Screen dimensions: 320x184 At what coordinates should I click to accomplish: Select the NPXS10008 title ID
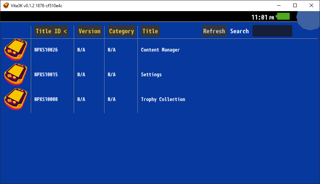(x=46, y=99)
